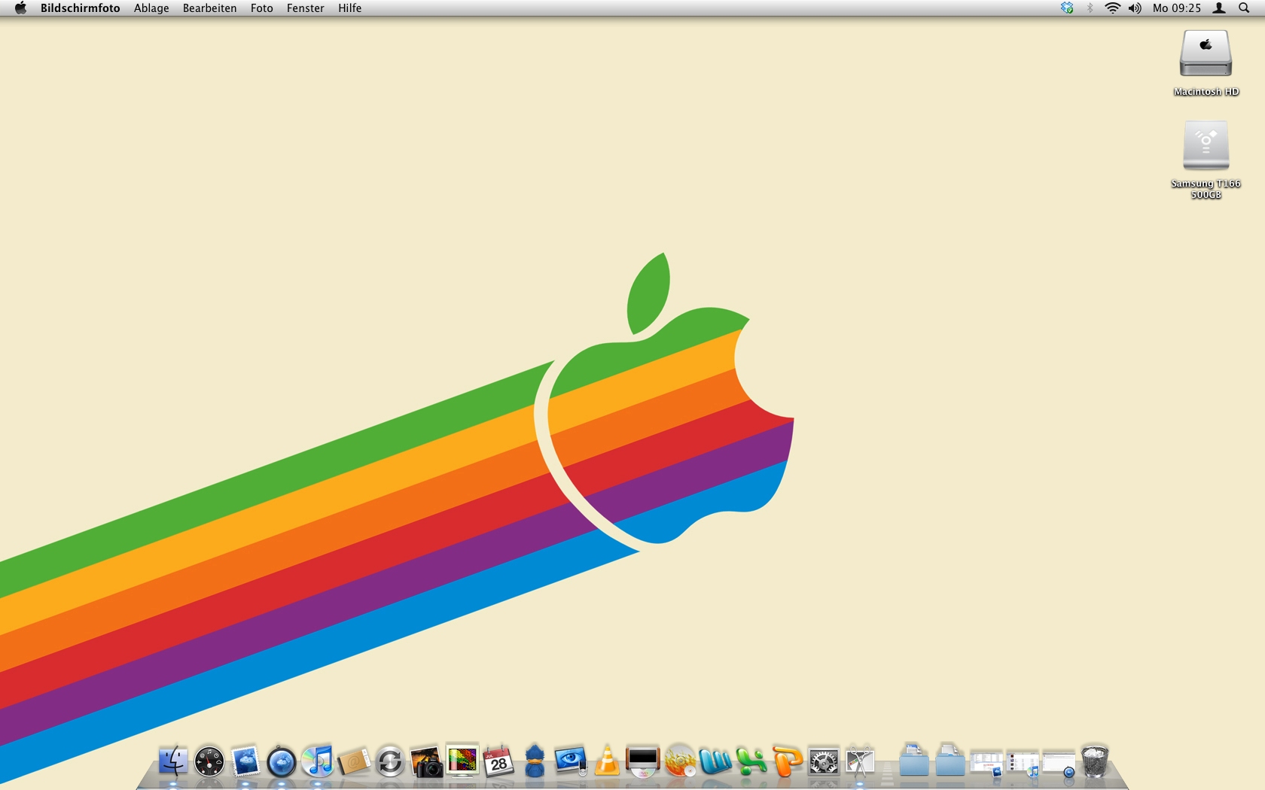Open the Apple menu

point(20,8)
